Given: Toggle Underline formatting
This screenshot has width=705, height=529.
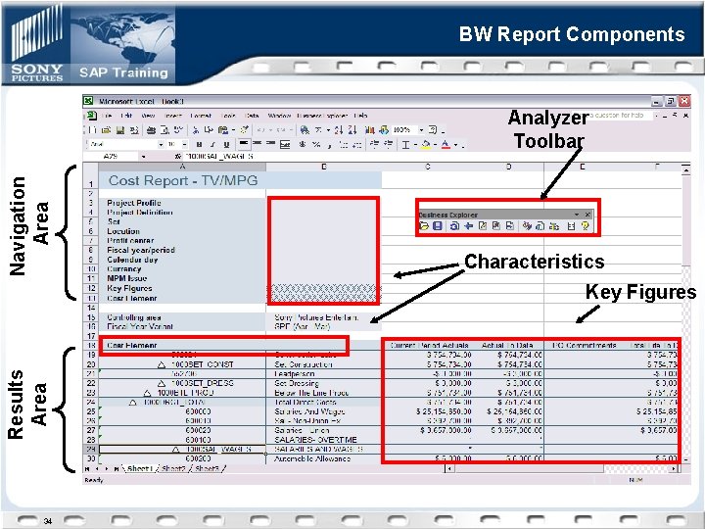Looking at the screenshot, I should (x=226, y=144).
